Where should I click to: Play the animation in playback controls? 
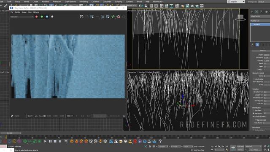(x=219, y=147)
